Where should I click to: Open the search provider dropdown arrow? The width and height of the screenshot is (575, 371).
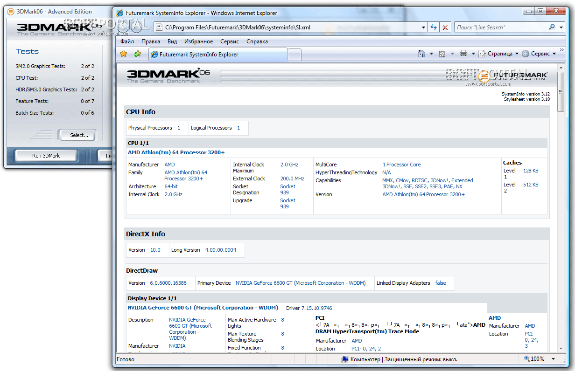[562, 27]
